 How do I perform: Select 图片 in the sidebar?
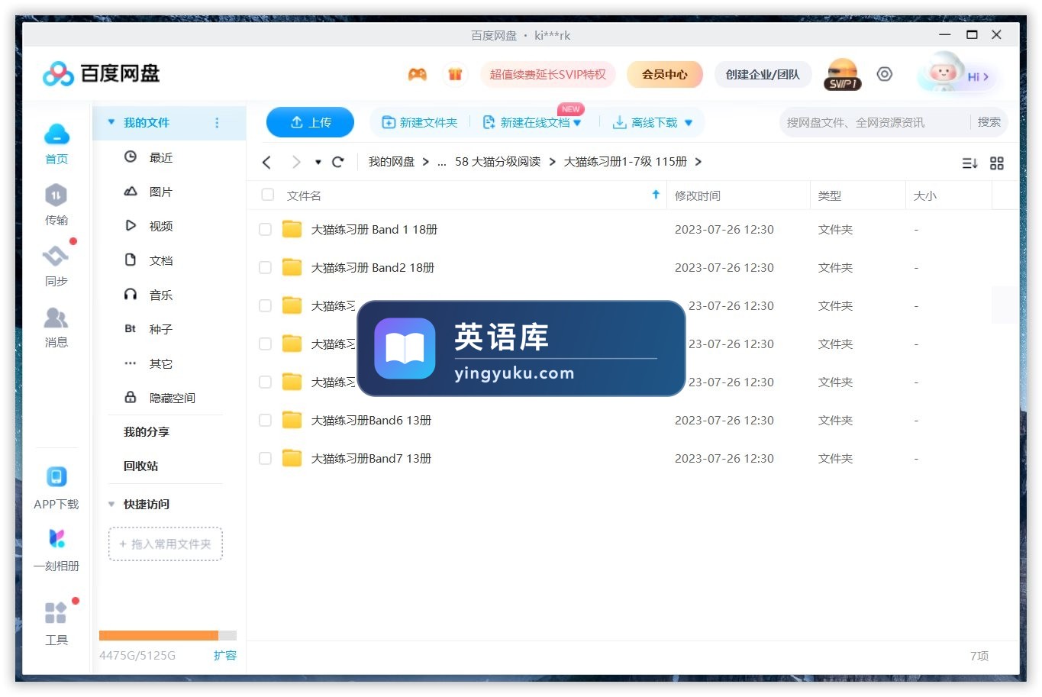[160, 192]
